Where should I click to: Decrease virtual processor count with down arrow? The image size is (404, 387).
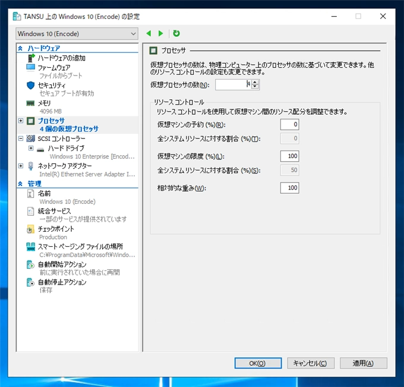point(255,87)
